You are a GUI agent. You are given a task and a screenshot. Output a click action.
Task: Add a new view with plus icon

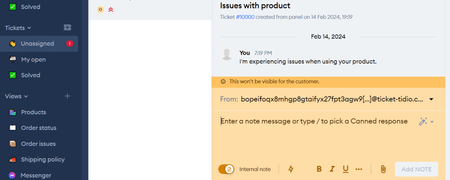pos(67,96)
